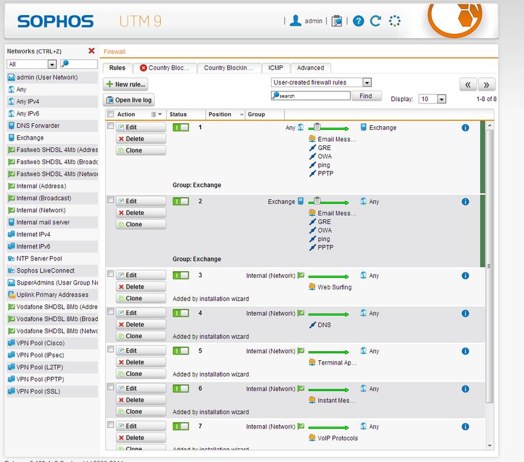This screenshot has height=462, width=524.
Task: Go to next page with » button
Action: tap(487, 84)
